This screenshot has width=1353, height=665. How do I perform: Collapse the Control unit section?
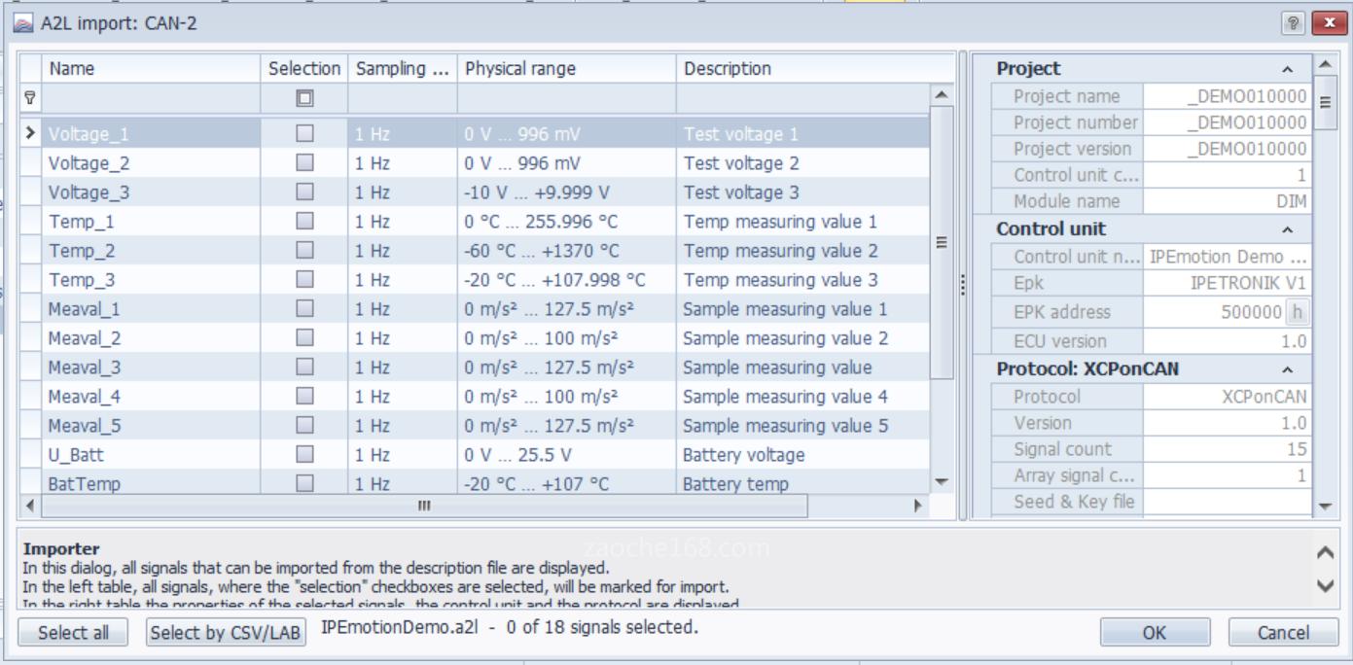pyautogui.click(x=1287, y=230)
